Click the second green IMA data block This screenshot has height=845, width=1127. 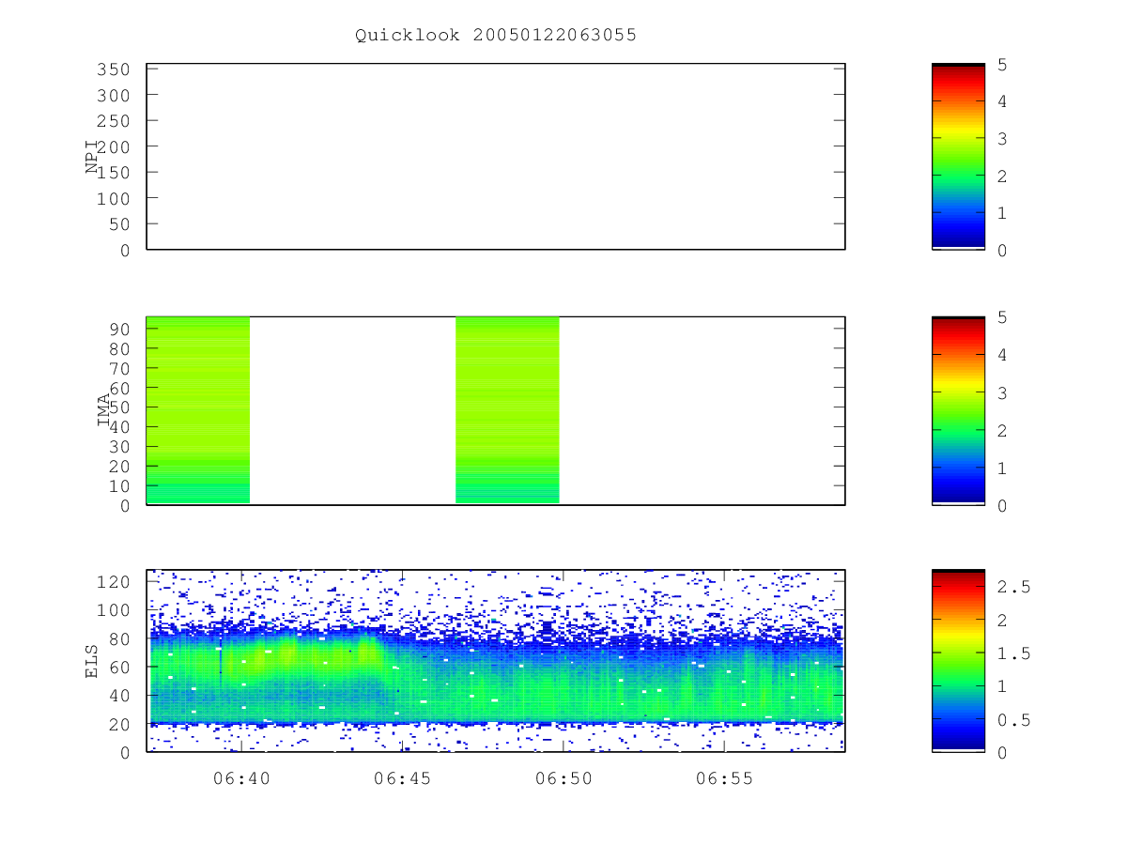507,410
